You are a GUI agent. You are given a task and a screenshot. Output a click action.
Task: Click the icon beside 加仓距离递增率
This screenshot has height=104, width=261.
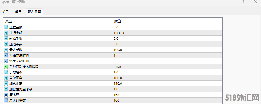coord(6,89)
